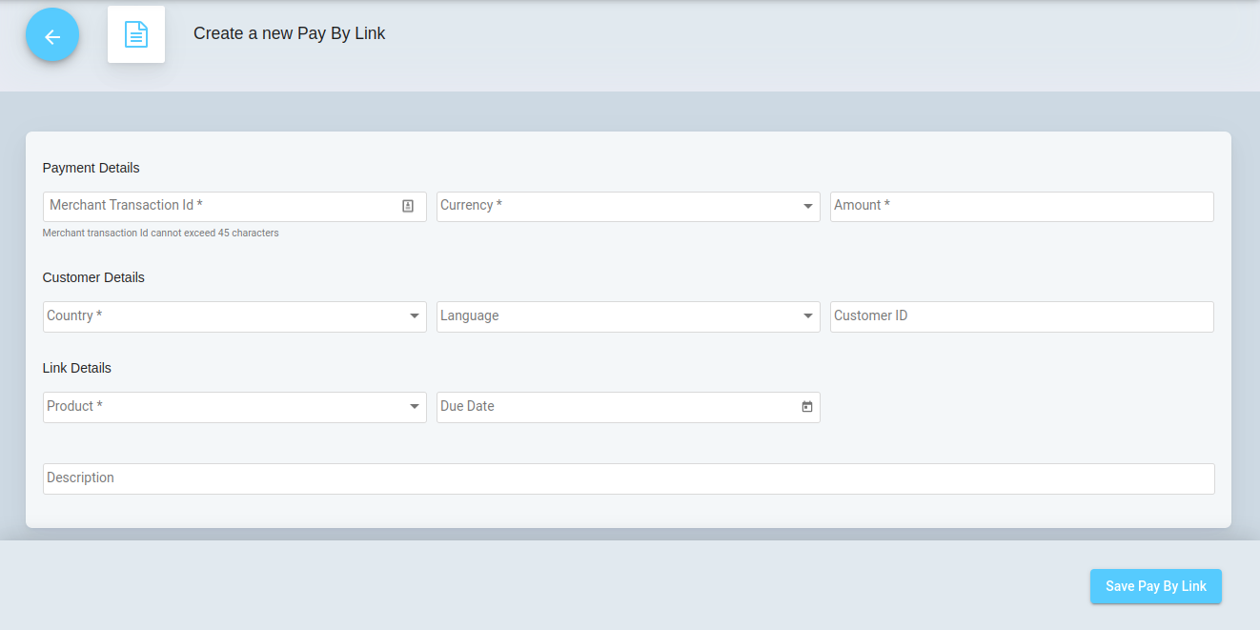Viewport: 1260px width, 630px height.
Task: Click the 'Create a new Pay By Link' title
Action: 289,33
